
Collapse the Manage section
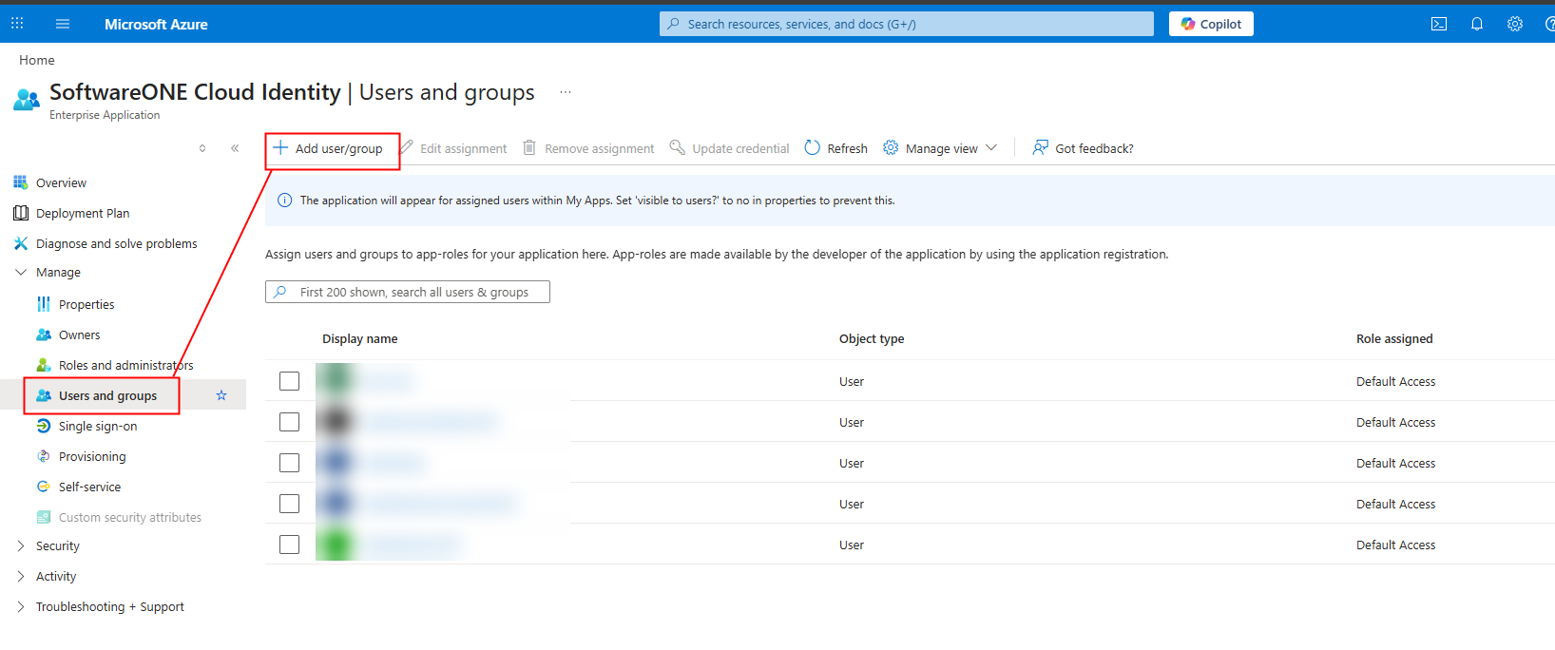[21, 272]
